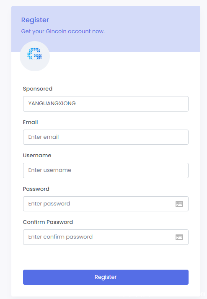The image size is (207, 299).
Task: Select the Enter username input field
Action: pyautogui.click(x=106, y=171)
